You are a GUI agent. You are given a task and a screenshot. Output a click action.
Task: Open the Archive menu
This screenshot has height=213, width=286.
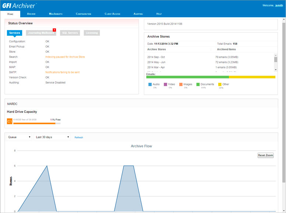[x=31, y=14]
